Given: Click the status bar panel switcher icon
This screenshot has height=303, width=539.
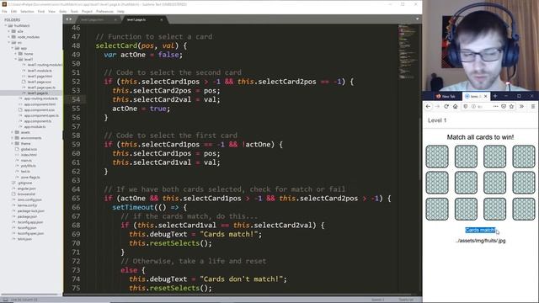Looking at the screenshot, I should [x=6, y=300].
